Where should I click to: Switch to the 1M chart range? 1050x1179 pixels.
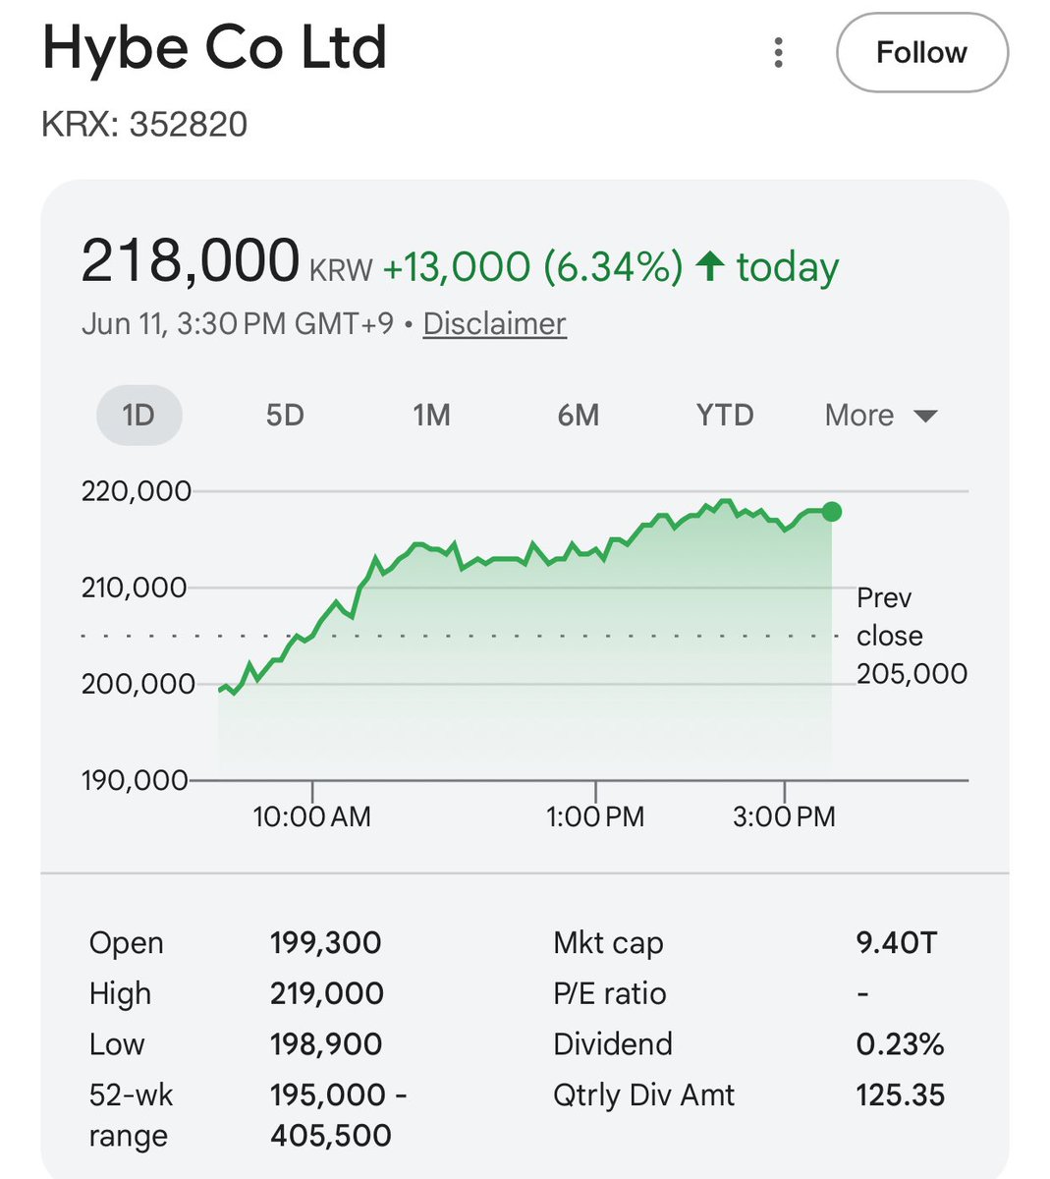(431, 416)
